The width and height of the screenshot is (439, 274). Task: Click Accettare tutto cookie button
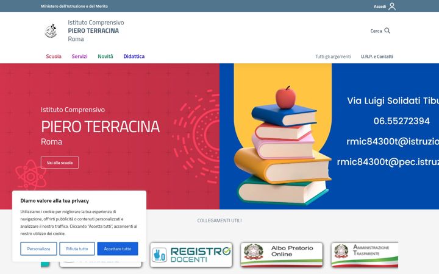118,248
